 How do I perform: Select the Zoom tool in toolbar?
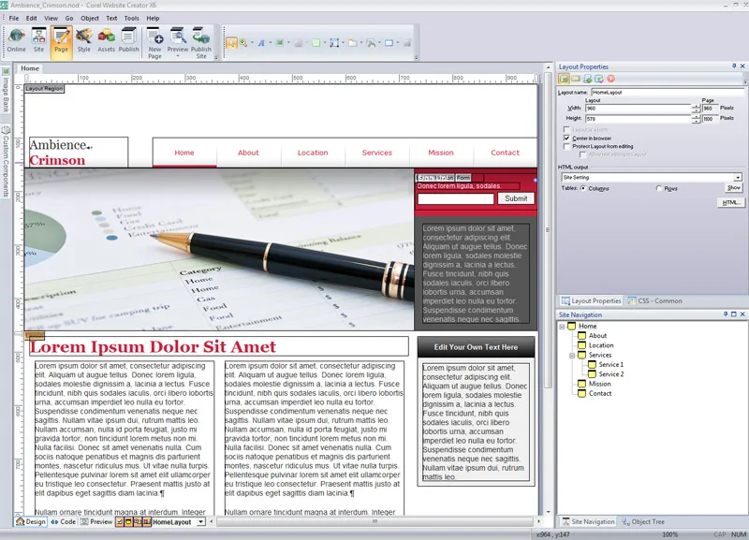[x=243, y=43]
